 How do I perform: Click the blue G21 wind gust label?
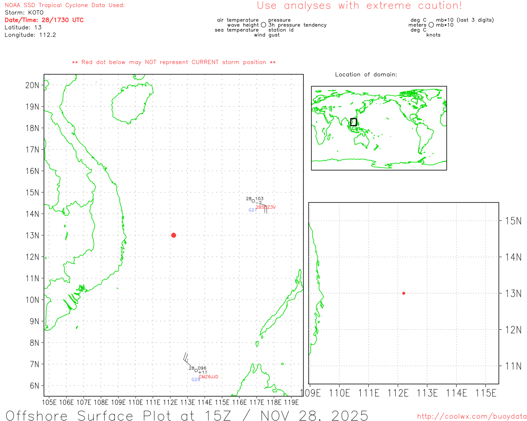[x=252, y=210]
